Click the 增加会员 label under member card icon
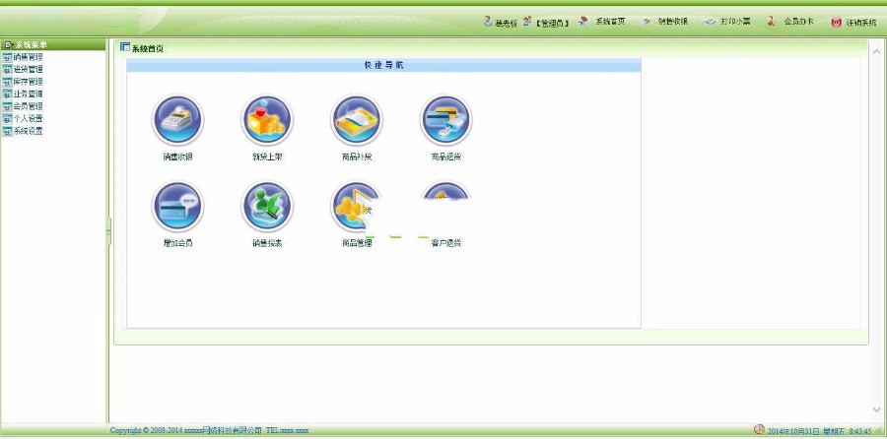 point(177,243)
